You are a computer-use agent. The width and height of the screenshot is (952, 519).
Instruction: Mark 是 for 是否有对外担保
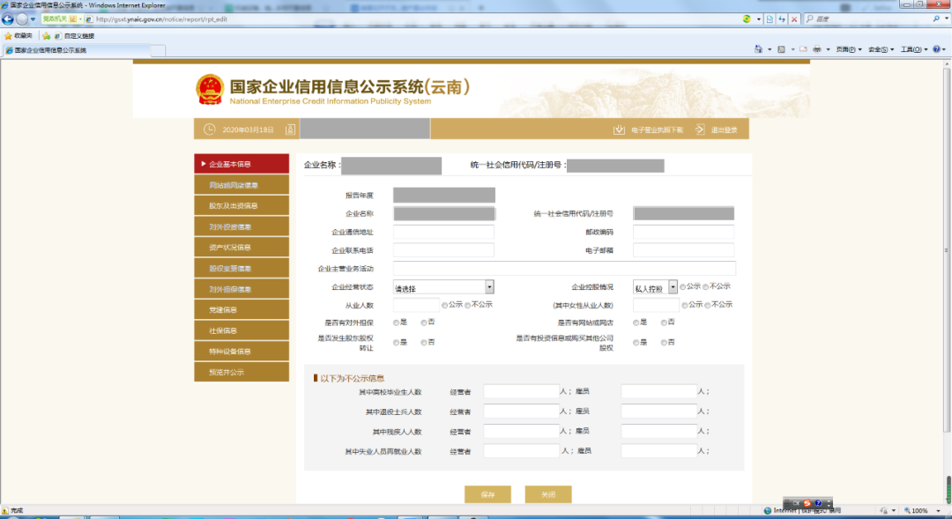(396, 323)
